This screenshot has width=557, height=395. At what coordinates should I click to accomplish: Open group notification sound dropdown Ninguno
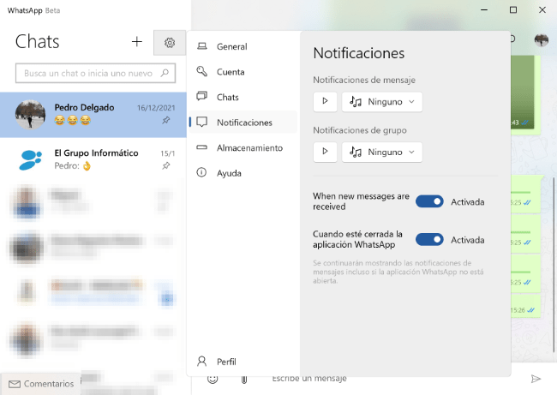tap(382, 152)
